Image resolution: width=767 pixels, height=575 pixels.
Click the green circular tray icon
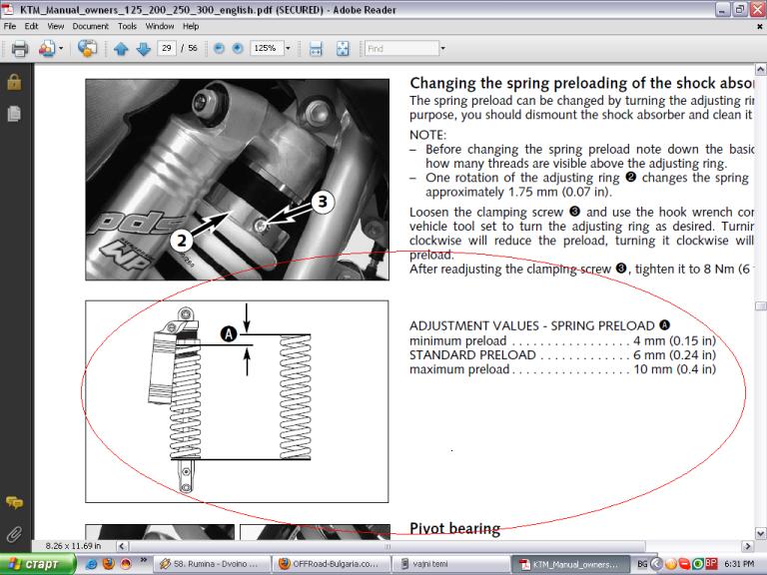pyautogui.click(x=698, y=564)
